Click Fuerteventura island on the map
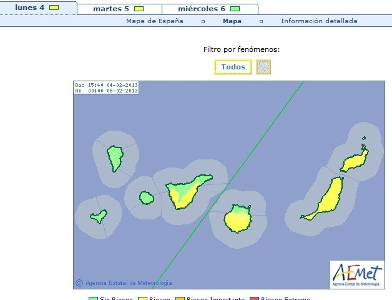This screenshot has height=300, width=392. [327, 198]
